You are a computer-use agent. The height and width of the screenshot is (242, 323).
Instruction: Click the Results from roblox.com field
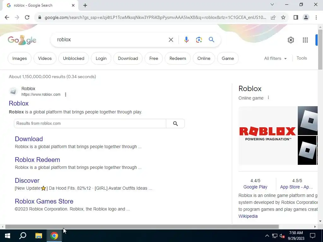point(90,124)
